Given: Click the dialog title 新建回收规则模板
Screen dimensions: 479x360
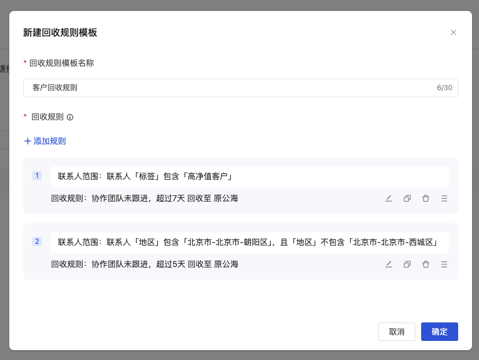Looking at the screenshot, I should click(60, 32).
